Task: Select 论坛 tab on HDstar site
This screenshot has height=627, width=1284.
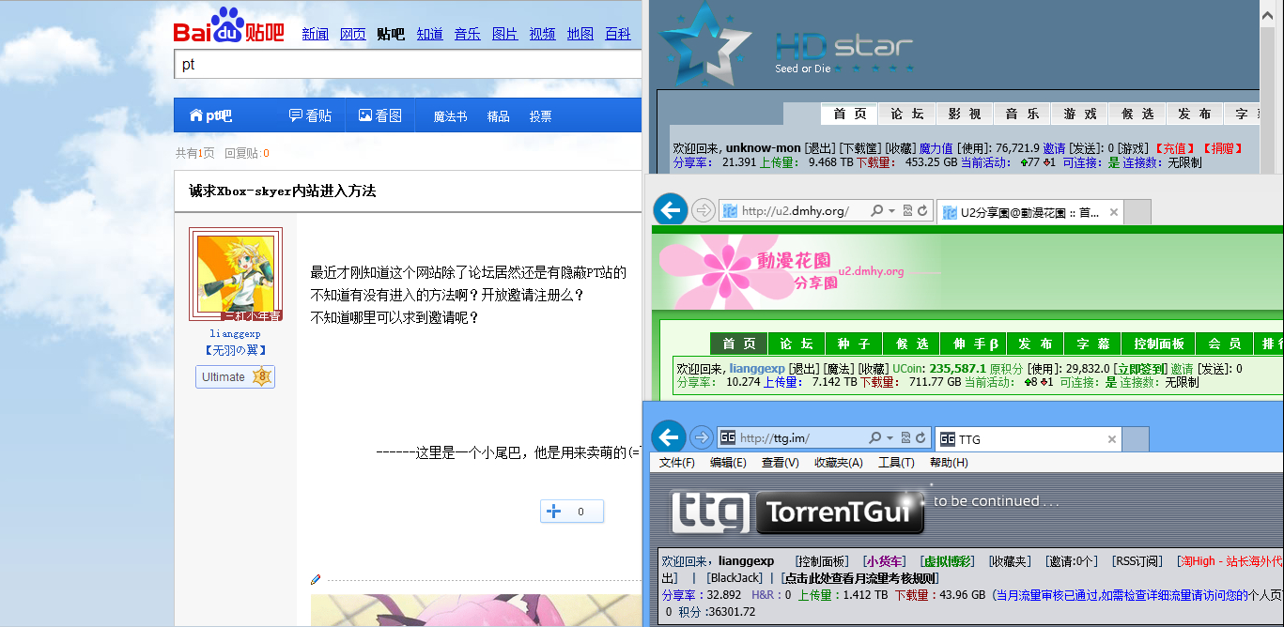Action: 906,114
